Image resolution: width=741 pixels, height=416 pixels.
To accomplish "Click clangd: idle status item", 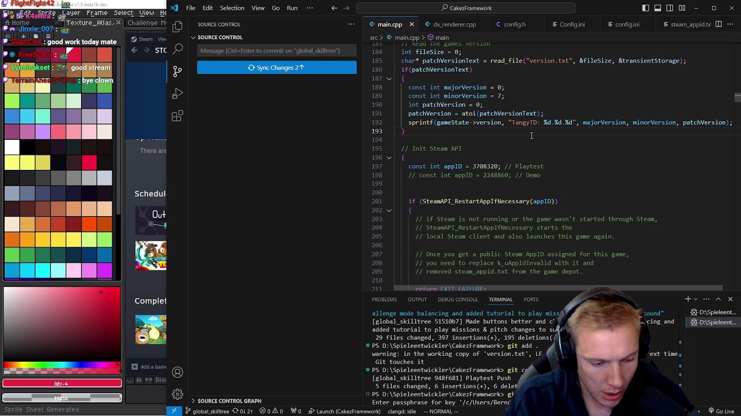I will (402, 411).
